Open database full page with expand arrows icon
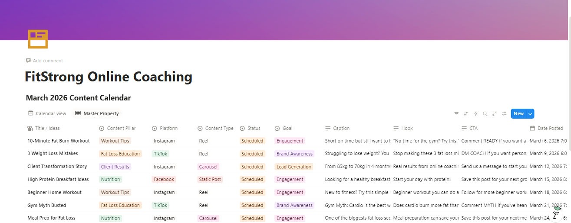This screenshot has height=223, width=571. click(495, 113)
